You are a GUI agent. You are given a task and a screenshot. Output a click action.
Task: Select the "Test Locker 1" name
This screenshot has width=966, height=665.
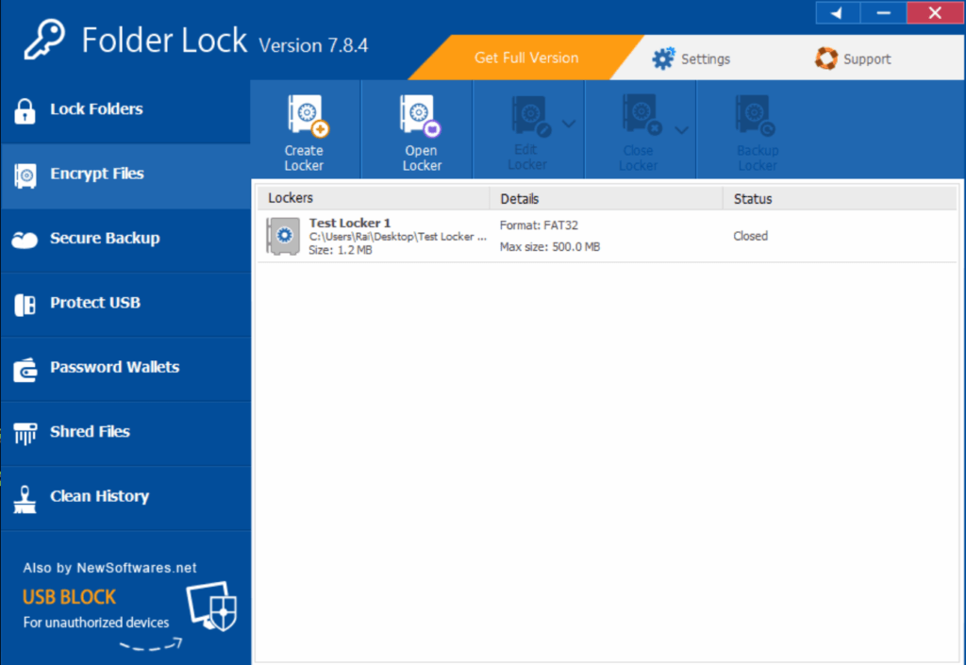350,223
